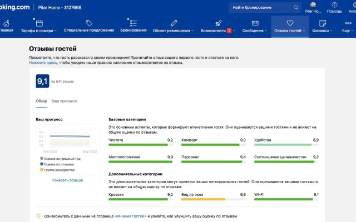This screenshot has width=356, height=222.
Task: Click the gray Оценка за прошлый год legend dot
Action: point(42,158)
